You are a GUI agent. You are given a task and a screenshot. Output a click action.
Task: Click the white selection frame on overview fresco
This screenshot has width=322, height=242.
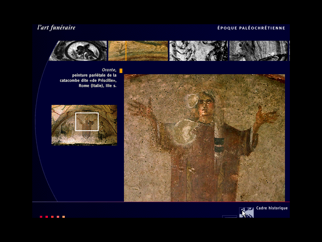pos(87,122)
